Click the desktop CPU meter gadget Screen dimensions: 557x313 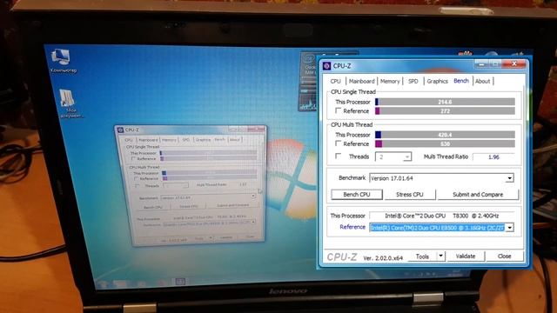pos(307,82)
